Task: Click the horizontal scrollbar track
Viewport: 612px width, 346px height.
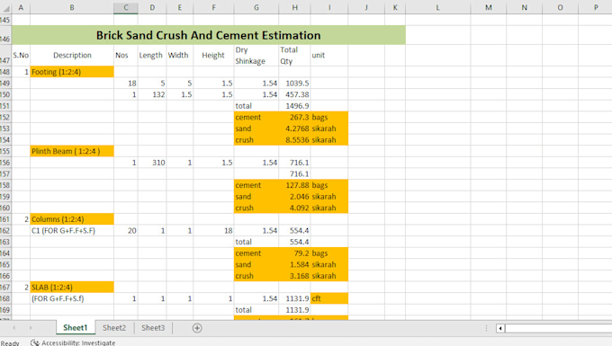Action: pos(558,328)
